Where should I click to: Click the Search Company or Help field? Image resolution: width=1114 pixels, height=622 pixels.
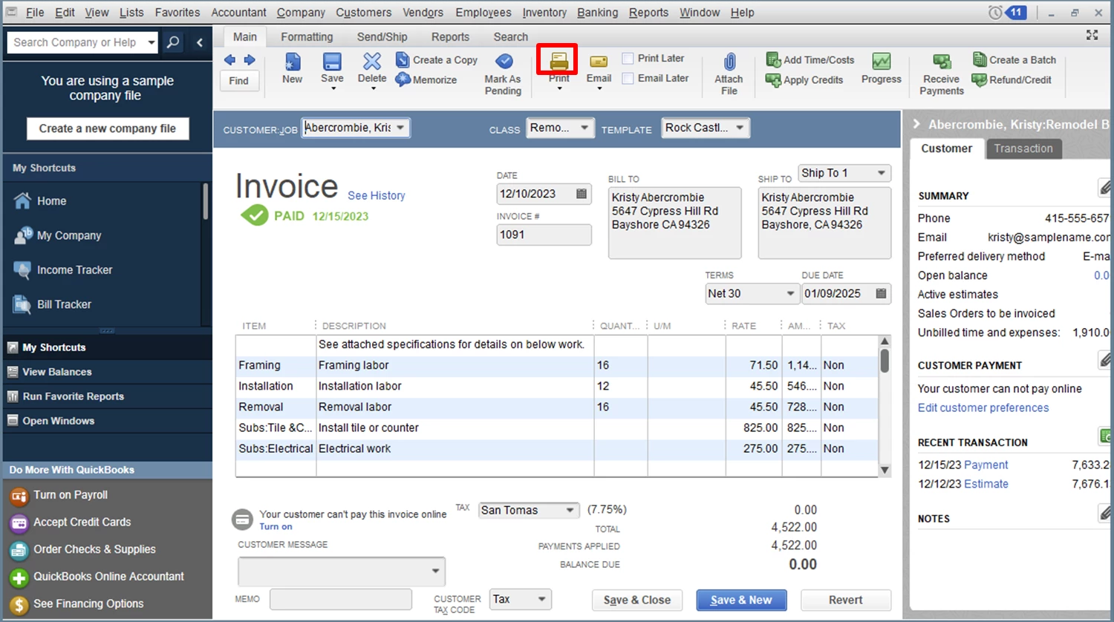[75, 42]
